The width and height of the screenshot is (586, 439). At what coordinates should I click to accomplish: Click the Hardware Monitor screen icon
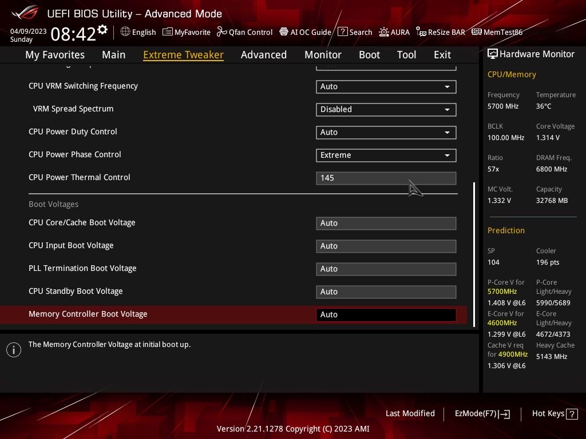point(493,54)
